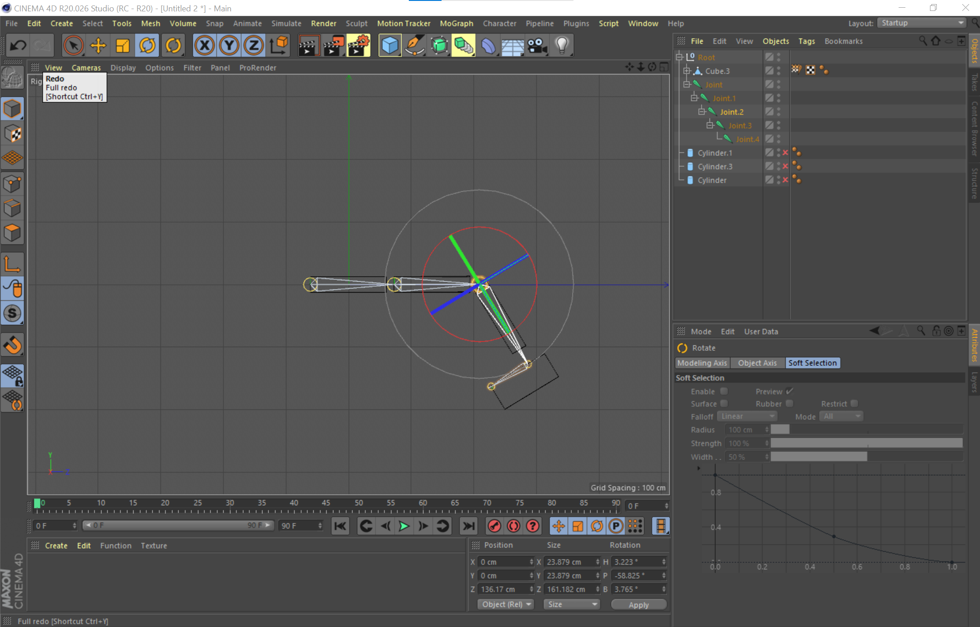The image size is (980, 627).
Task: Open the MoGraph menu
Action: [x=456, y=23]
